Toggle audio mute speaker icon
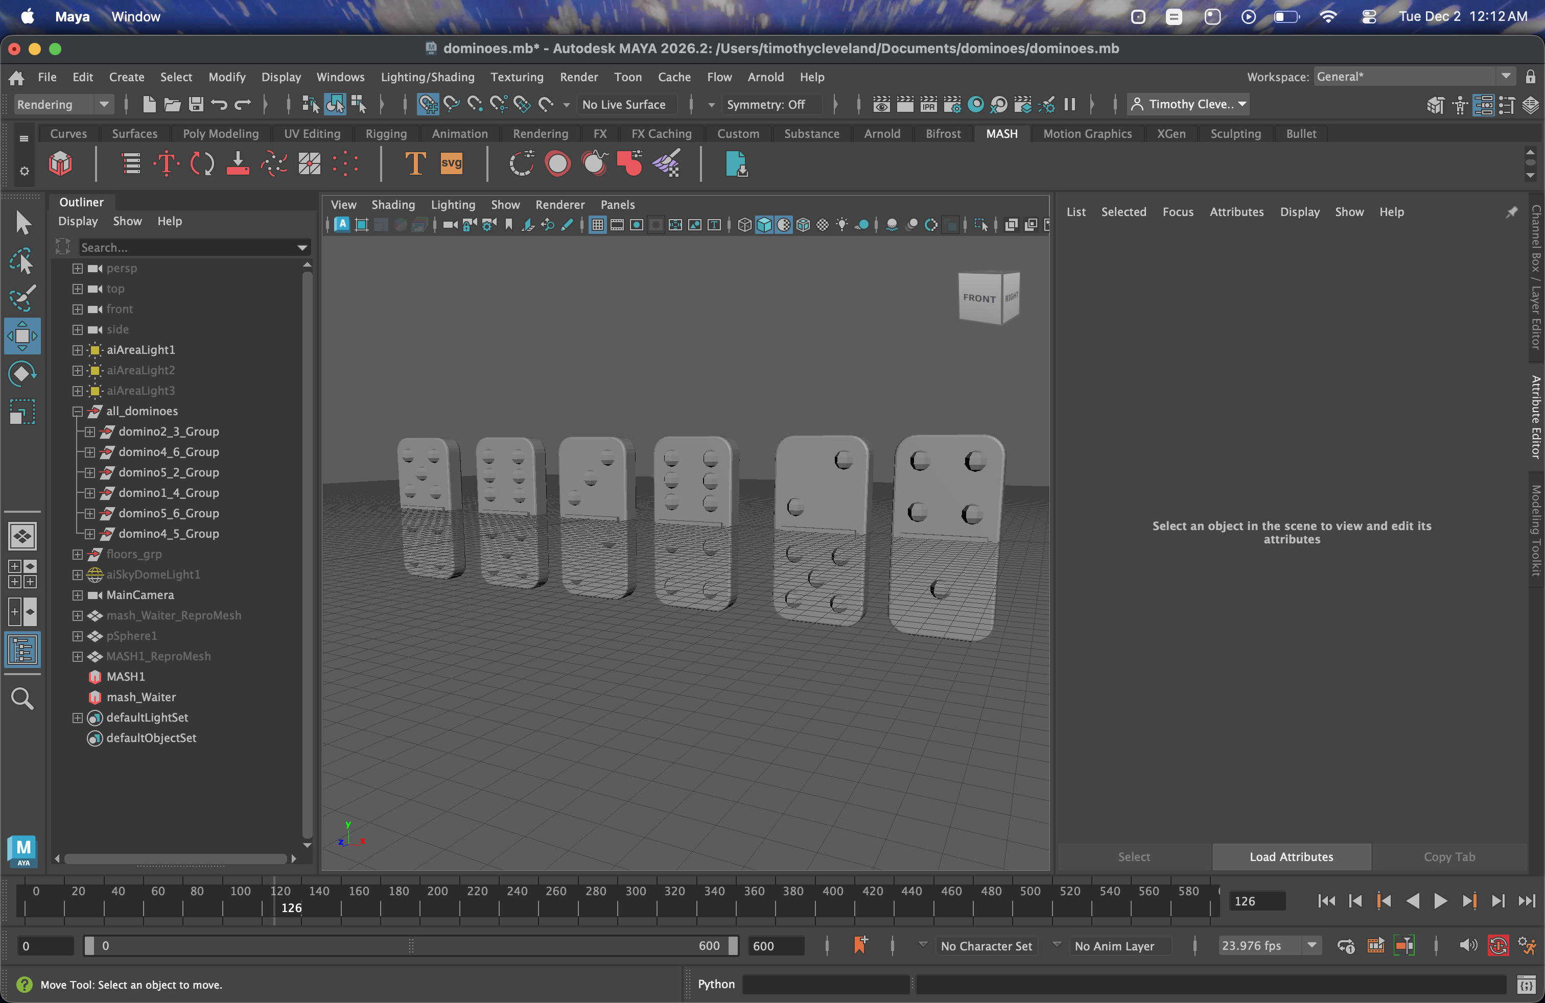1545x1003 pixels. point(1467,946)
